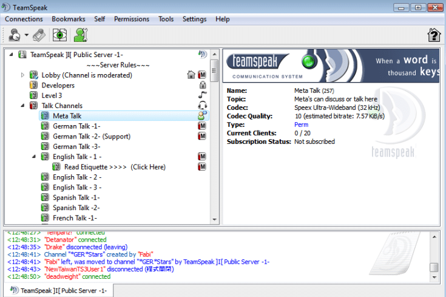Expand the Lobby channel tree node
Viewport: 446px width, 297px height.
click(23, 75)
